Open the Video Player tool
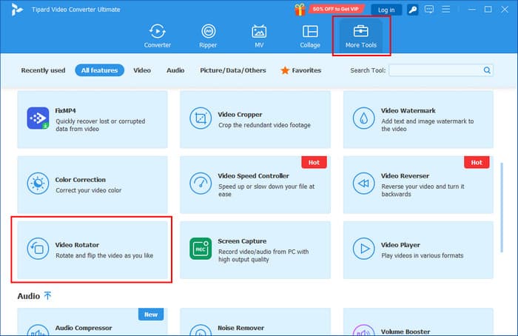 [418, 249]
